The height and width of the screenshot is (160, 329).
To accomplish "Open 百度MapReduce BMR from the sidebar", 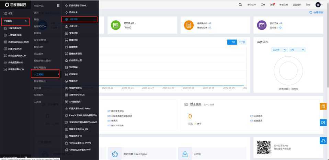I will click(16, 42).
